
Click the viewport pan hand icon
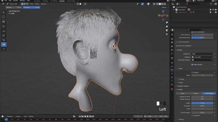coord(167,26)
